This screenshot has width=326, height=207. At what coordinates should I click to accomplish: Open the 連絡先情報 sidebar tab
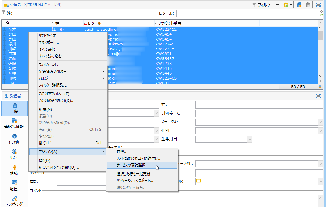click(x=14, y=123)
